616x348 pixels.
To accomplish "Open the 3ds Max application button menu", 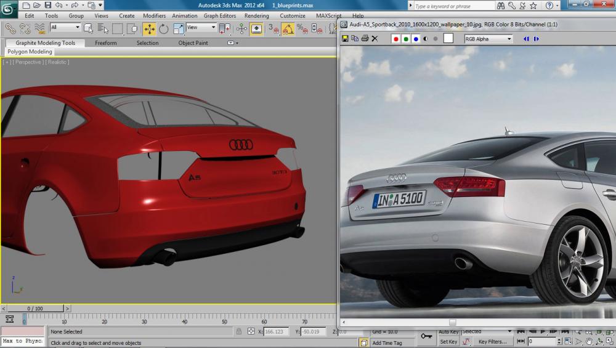I will click(x=9, y=9).
